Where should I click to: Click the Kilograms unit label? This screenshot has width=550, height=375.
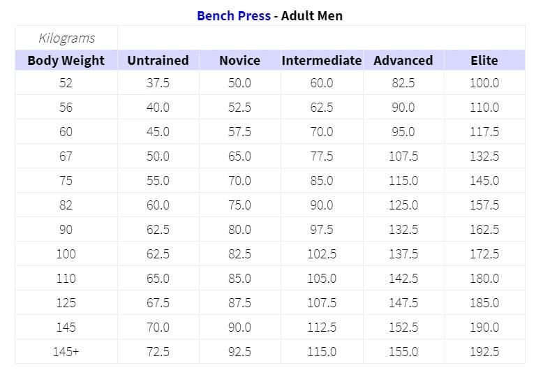point(66,38)
